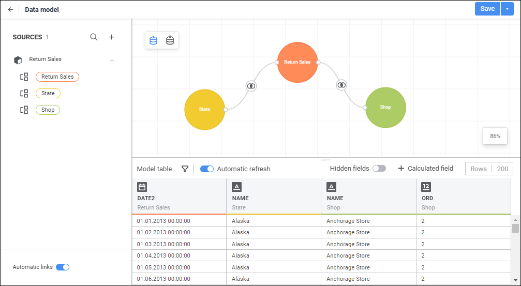Collapse the Return Sales source chevron
This screenshot has height=286, width=521.
(112, 61)
